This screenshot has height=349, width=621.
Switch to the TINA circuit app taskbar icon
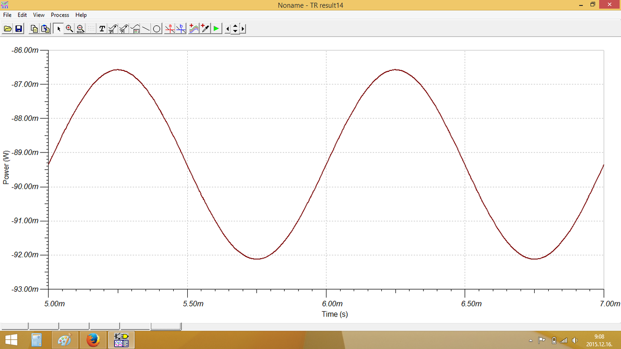point(121,340)
